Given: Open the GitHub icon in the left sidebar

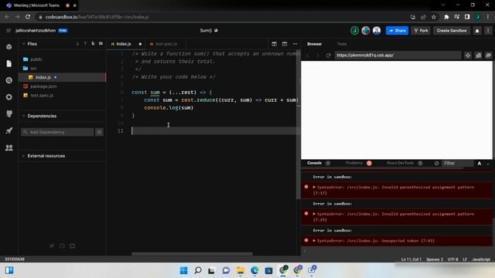Looking at the screenshot, I should (x=9, y=114).
